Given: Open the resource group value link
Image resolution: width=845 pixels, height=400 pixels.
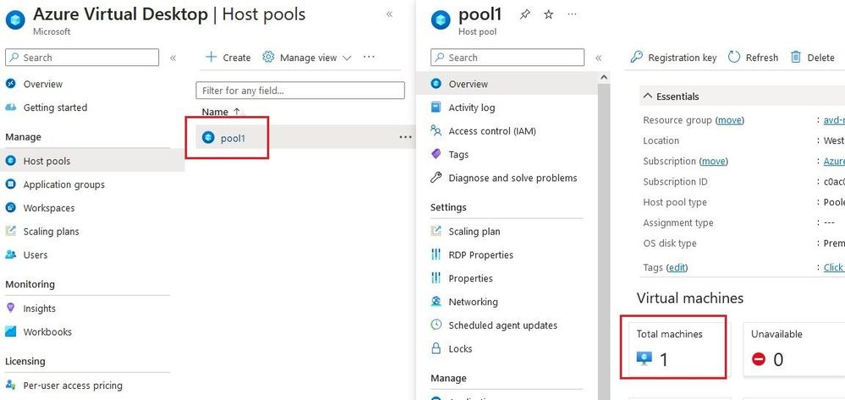Looking at the screenshot, I should (834, 120).
